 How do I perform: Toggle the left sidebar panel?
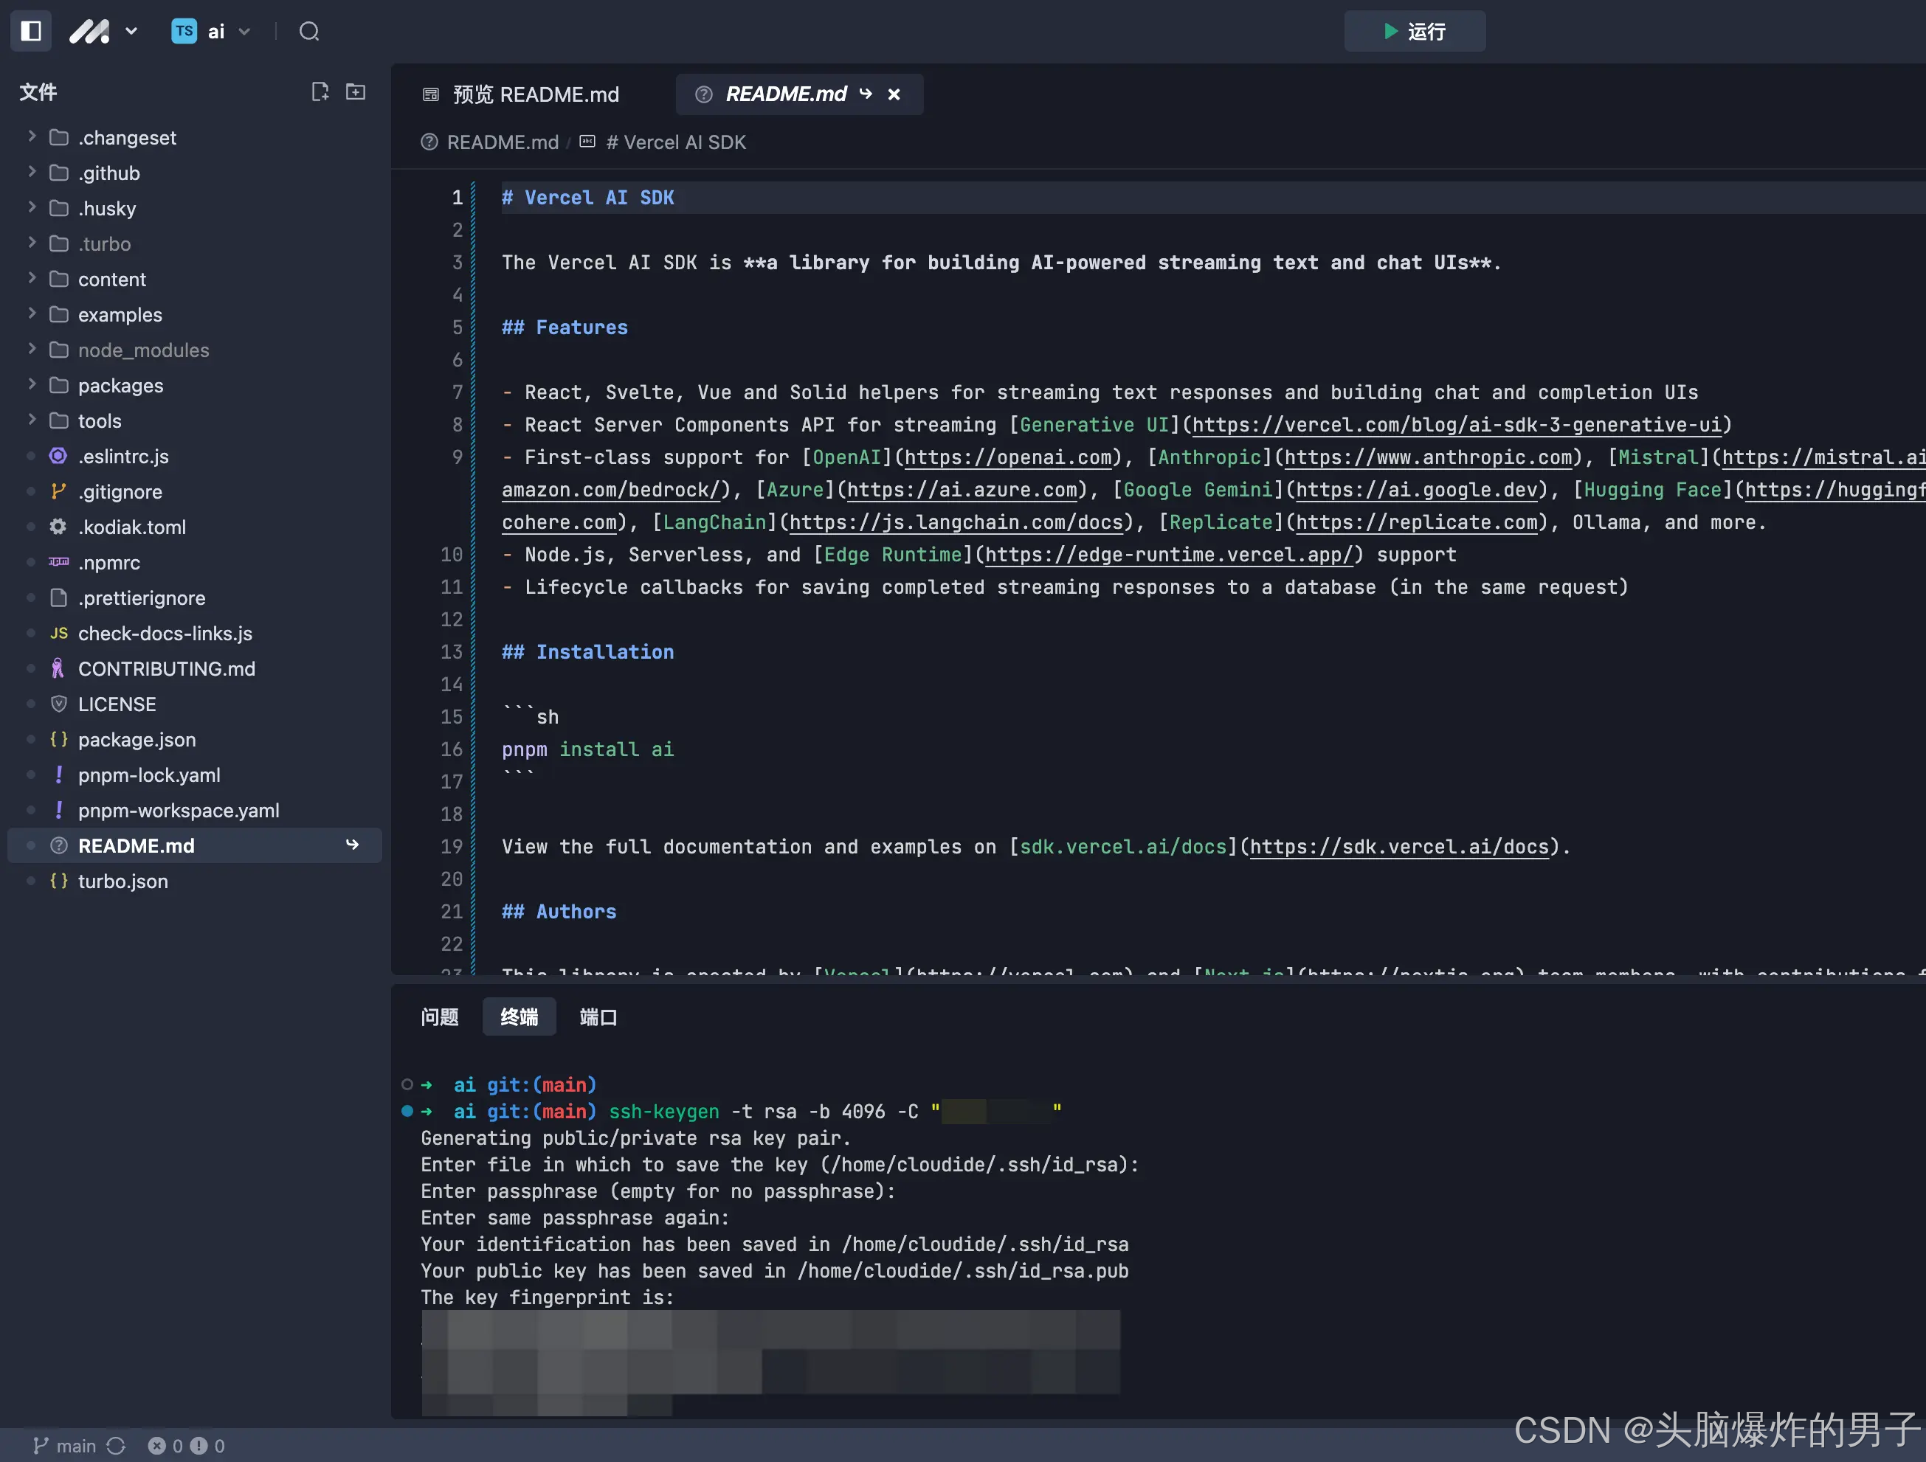pos(31,31)
